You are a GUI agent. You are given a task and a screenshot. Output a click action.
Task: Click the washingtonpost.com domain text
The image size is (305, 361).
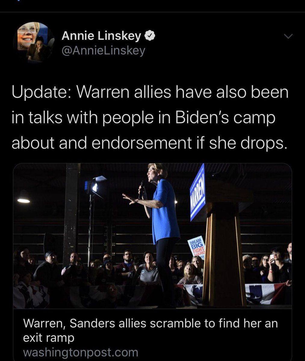[x=80, y=352]
